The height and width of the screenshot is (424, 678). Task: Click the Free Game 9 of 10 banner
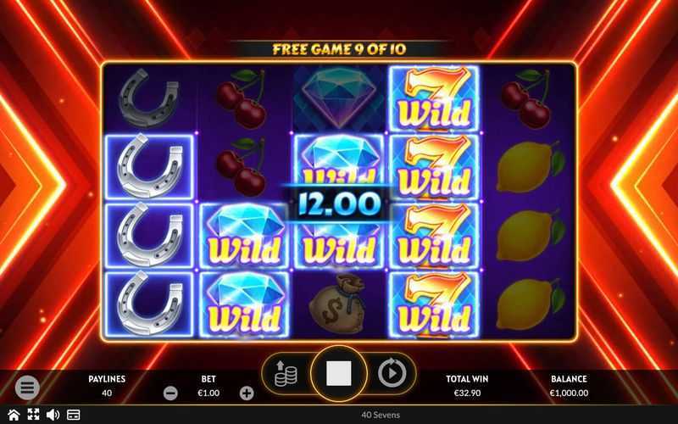(x=339, y=49)
